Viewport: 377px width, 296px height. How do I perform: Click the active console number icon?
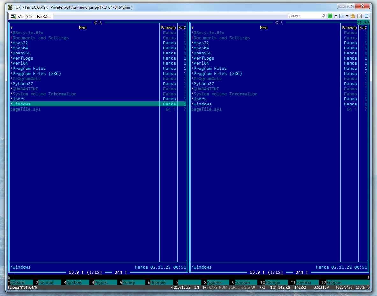pos(342,16)
